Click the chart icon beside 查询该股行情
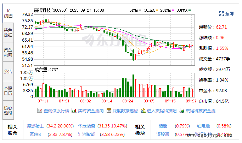This screenshot has height=143, width=242. [40, 111]
